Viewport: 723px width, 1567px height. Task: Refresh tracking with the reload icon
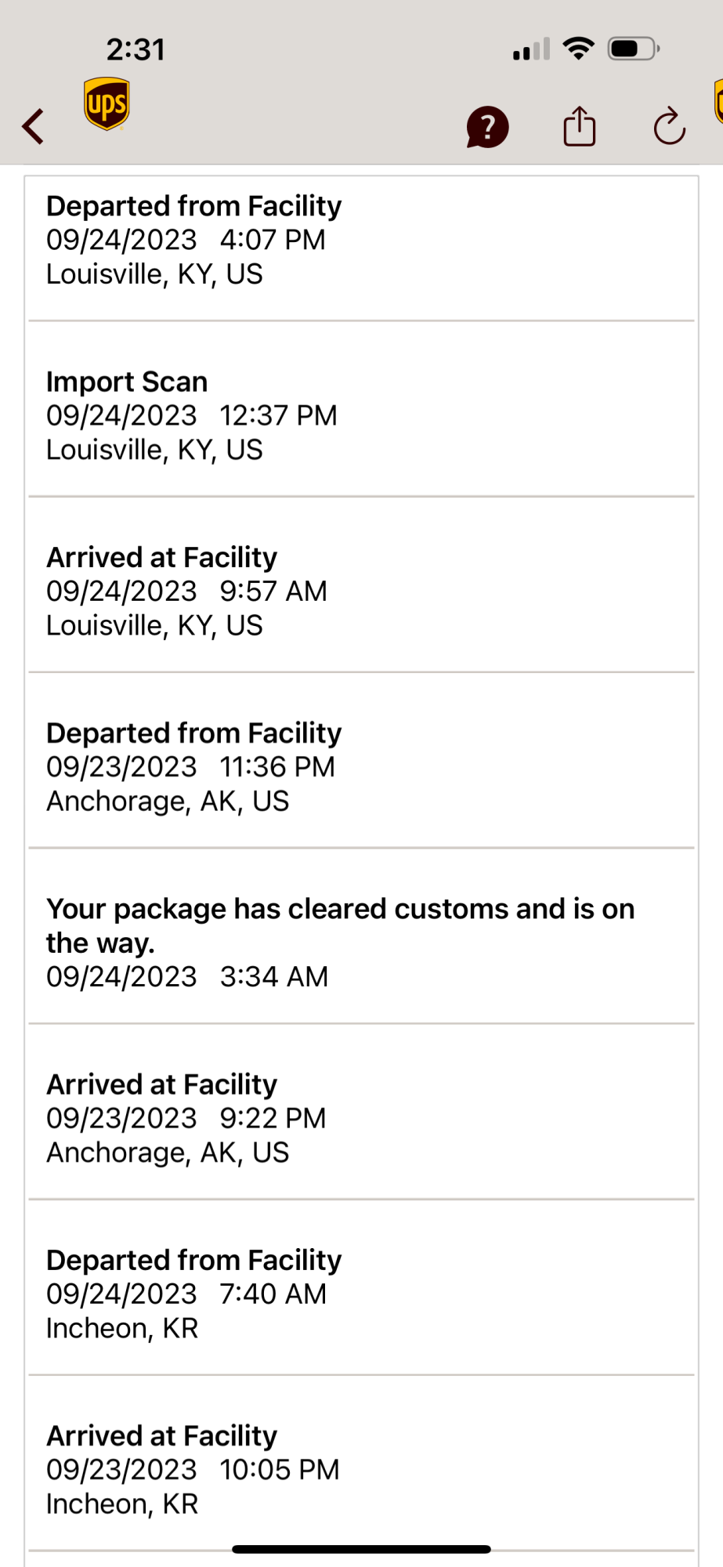pos(670,126)
